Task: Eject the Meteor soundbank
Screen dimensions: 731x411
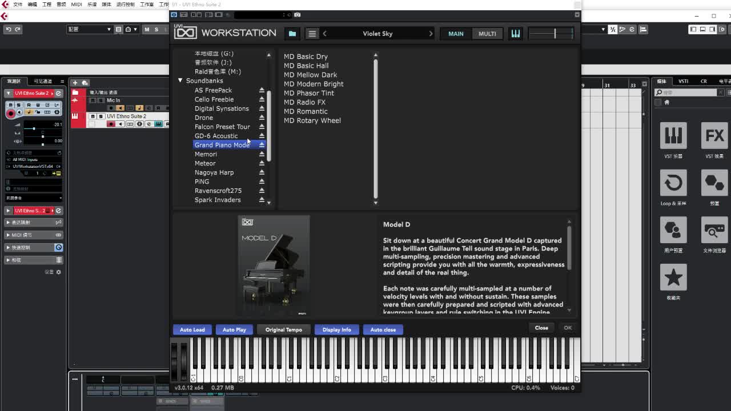Action: (262, 163)
